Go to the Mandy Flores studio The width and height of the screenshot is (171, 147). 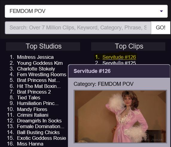(x=32, y=109)
